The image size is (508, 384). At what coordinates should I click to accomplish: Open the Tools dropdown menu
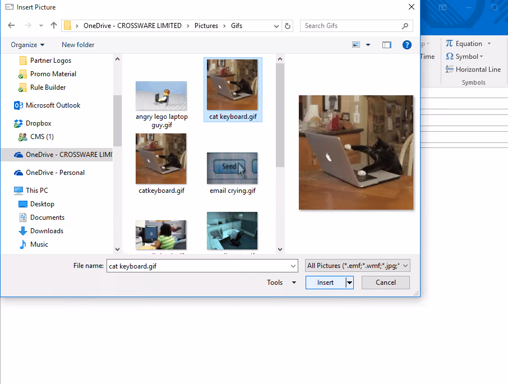point(281,283)
